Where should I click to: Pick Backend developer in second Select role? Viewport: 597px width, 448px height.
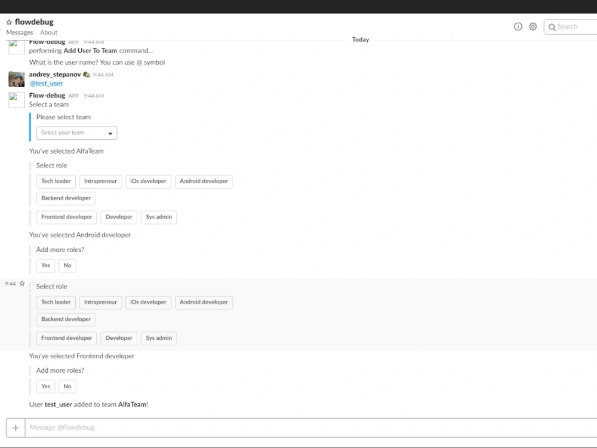click(66, 319)
